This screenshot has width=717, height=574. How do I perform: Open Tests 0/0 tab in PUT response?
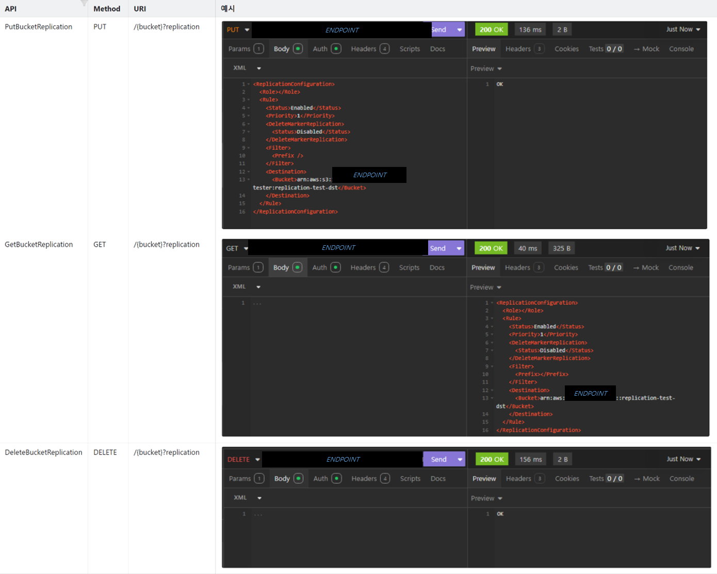[606, 49]
